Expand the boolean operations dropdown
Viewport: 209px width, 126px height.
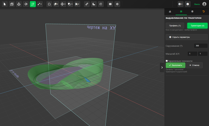click(x=70, y=4)
